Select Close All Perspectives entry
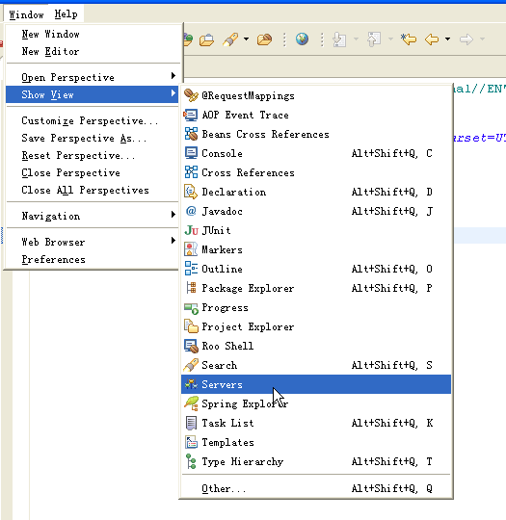Screen dimensions: 506x520 93,190
